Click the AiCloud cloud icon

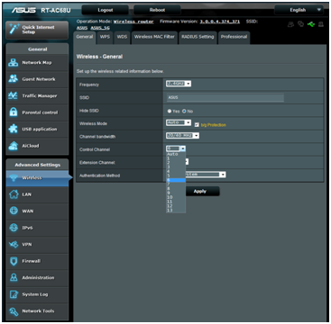click(x=14, y=146)
